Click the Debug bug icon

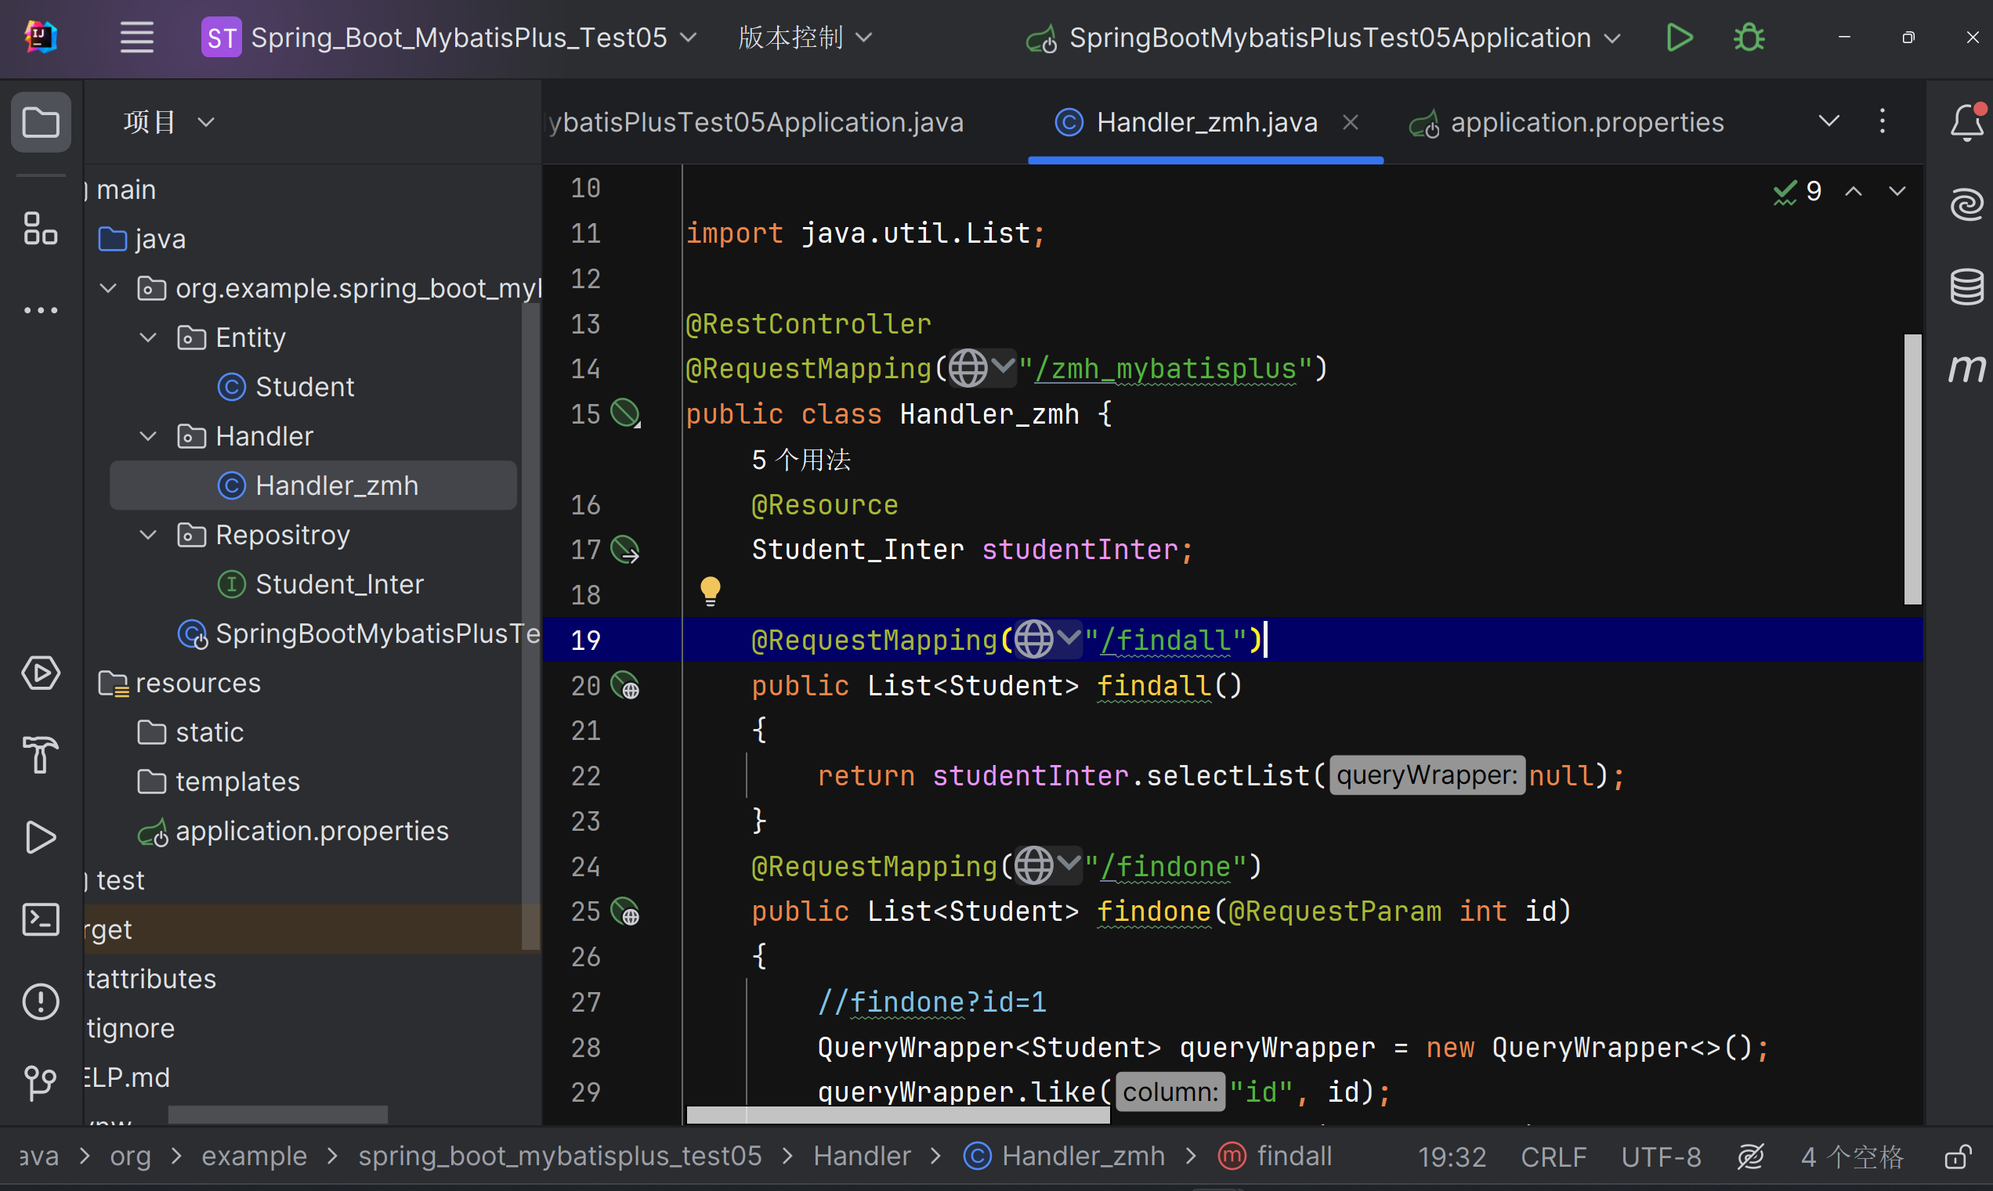(x=1748, y=38)
